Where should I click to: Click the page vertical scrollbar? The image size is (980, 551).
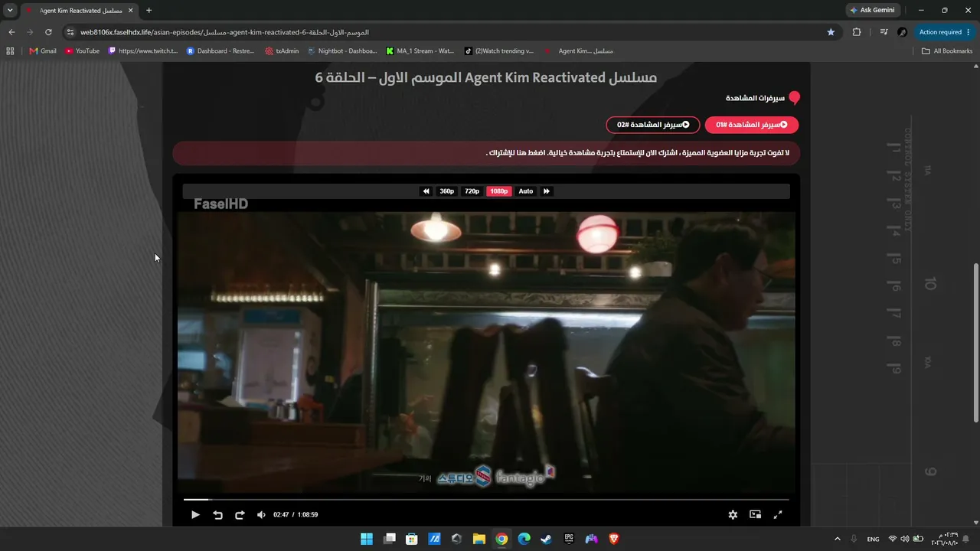coord(975,342)
